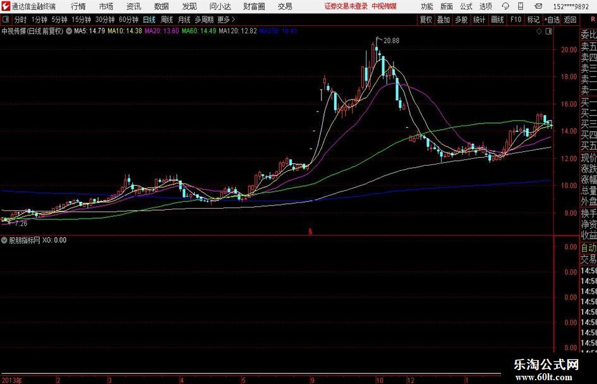The image size is (597, 384).
Task: Expand the 更多 periods chevron
Action: 227,20
